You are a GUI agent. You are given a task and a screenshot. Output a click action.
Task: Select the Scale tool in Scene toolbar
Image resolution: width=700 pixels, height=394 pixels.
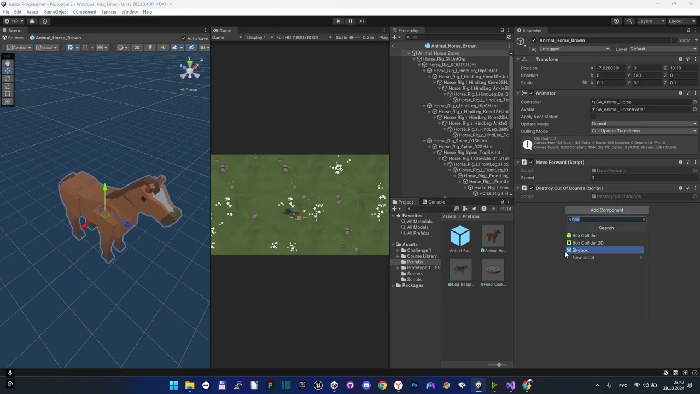point(8,86)
